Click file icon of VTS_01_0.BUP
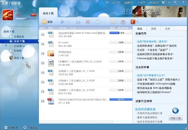Screen dimensions: 188x130 point(51,63)
